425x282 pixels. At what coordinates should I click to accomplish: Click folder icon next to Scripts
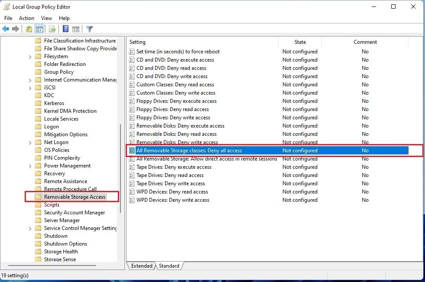[x=38, y=205]
